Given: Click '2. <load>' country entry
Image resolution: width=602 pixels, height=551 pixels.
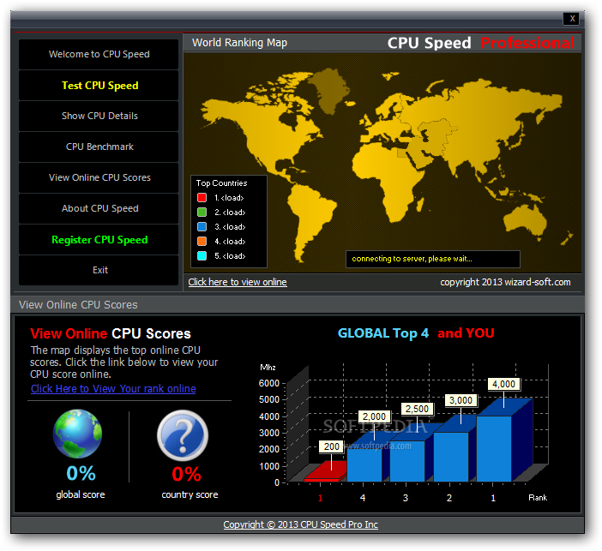Looking at the screenshot, I should point(230,213).
